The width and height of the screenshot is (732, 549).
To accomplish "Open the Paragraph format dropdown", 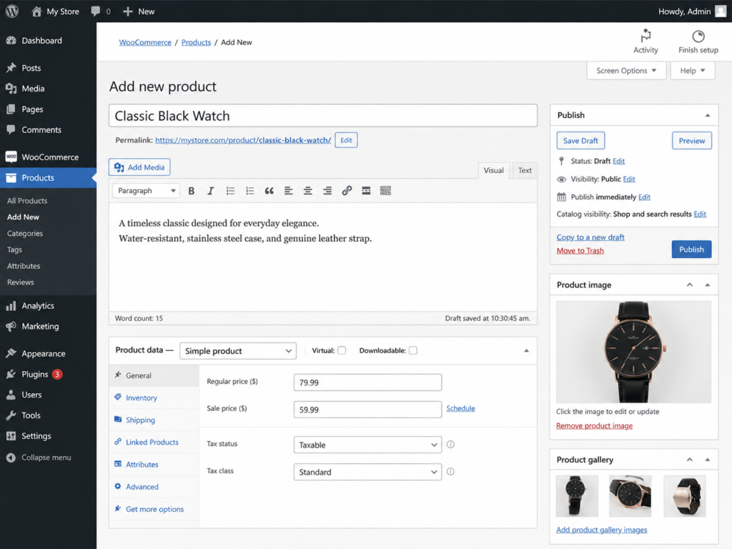I will (146, 190).
